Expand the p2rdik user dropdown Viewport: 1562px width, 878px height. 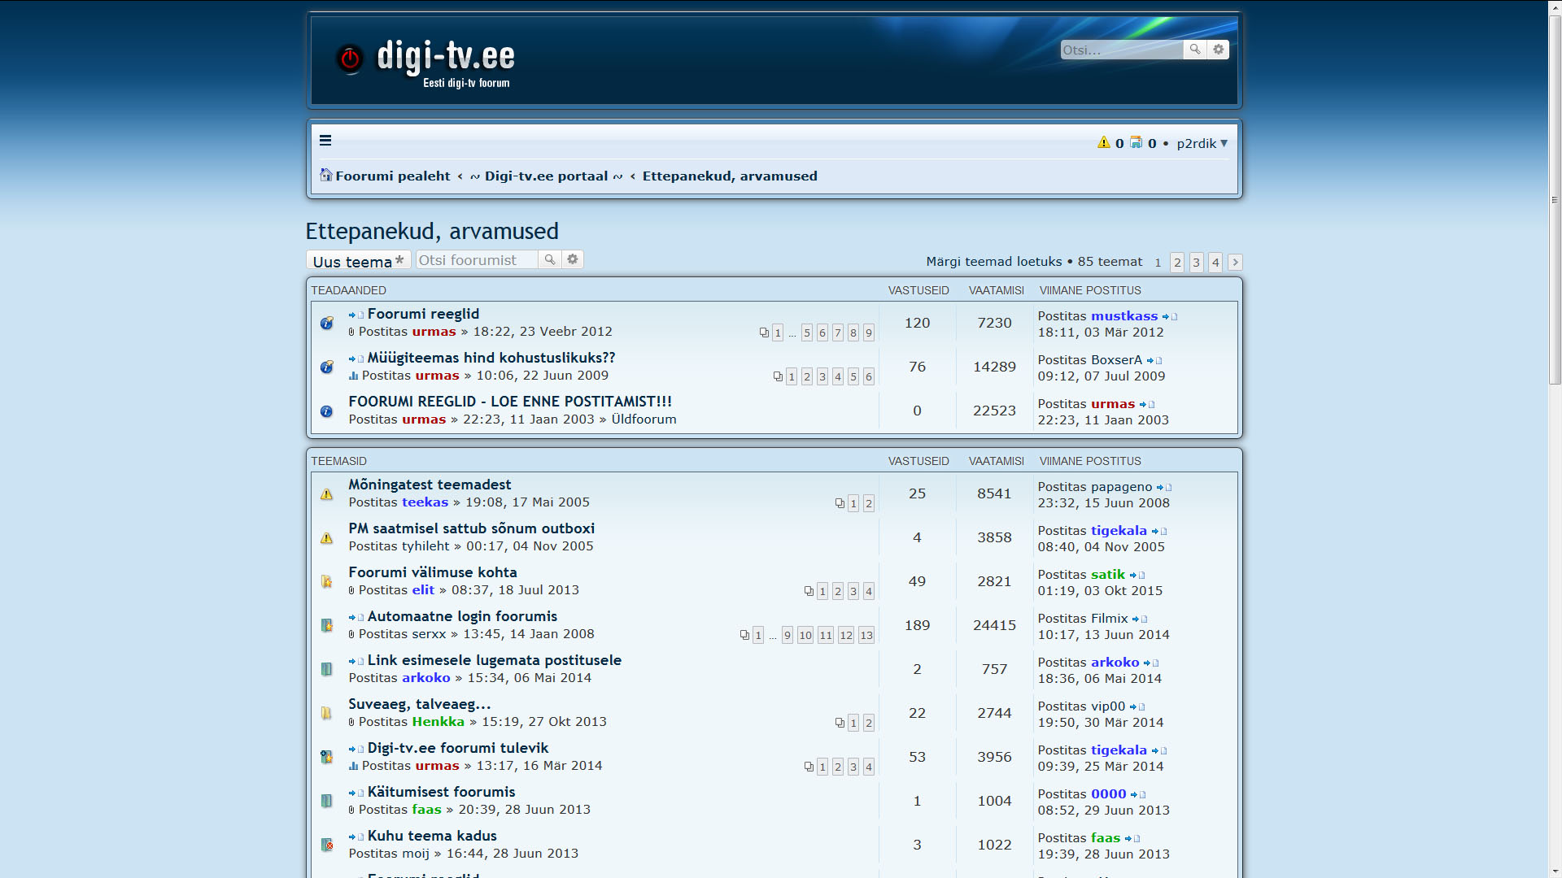click(x=1202, y=143)
